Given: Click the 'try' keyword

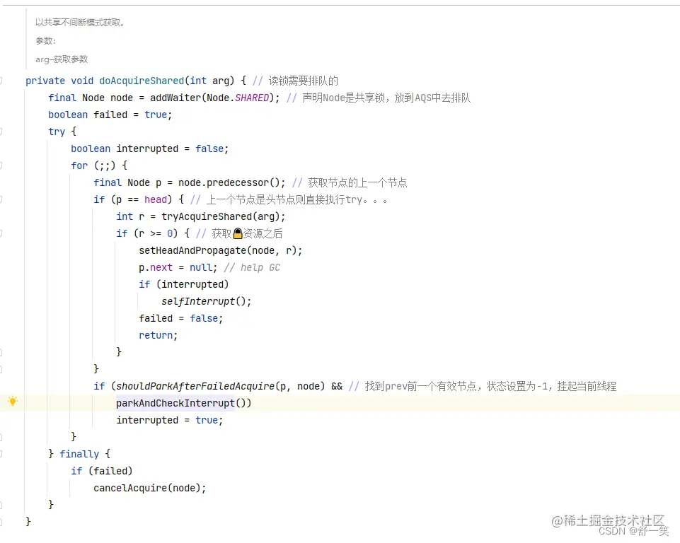Looking at the screenshot, I should tap(57, 132).
